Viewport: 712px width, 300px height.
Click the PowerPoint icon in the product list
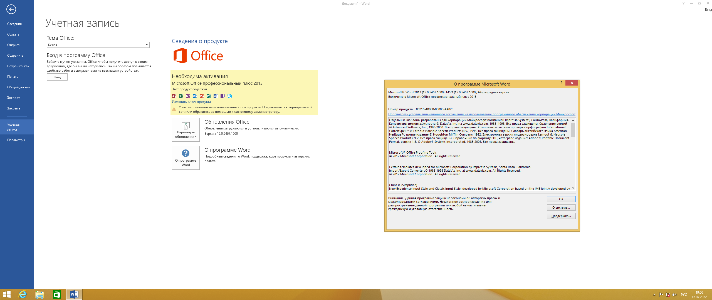(x=202, y=96)
